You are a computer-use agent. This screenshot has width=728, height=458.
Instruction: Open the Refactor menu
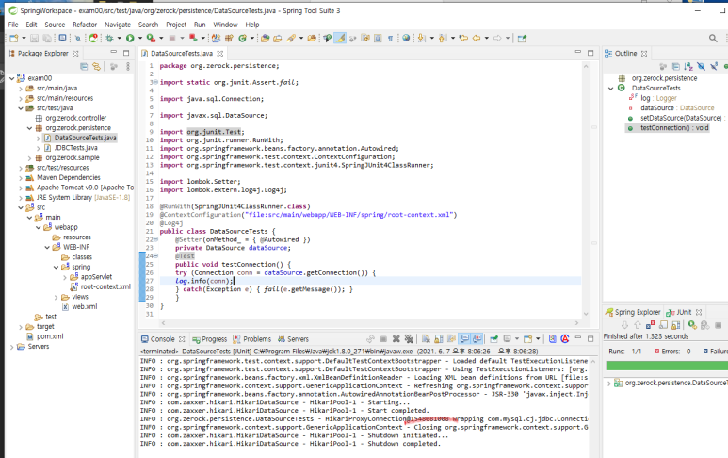[x=85, y=25]
